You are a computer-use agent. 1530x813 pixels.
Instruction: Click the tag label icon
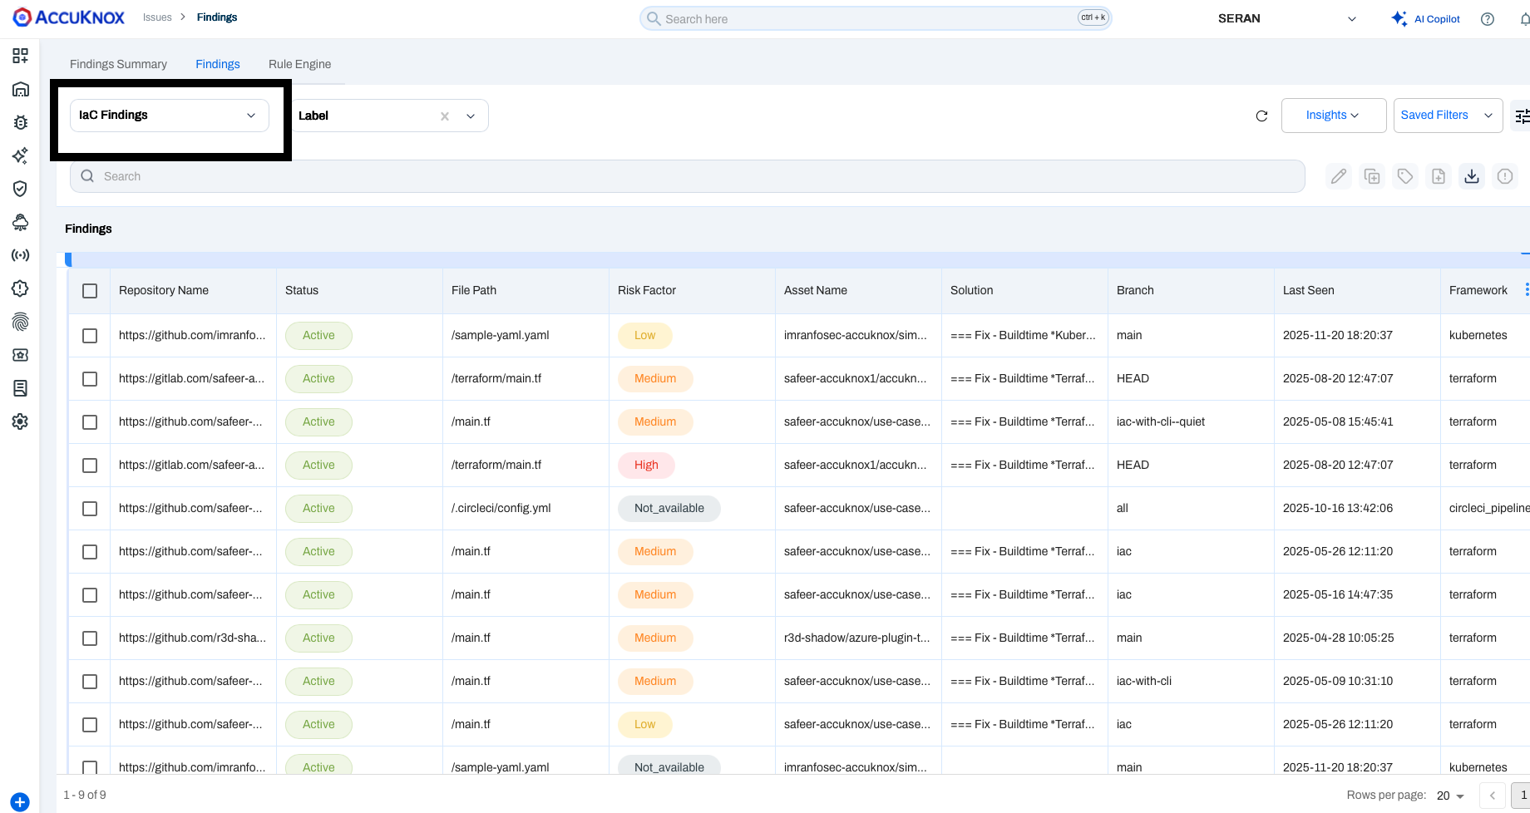(1405, 176)
